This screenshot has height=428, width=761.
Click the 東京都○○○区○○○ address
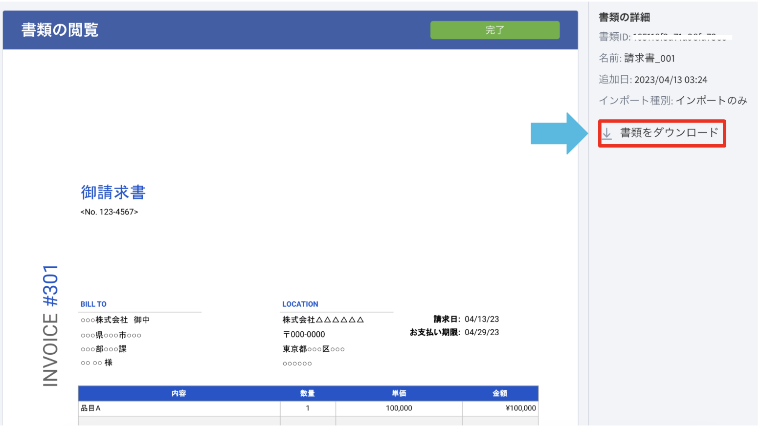[x=313, y=349]
